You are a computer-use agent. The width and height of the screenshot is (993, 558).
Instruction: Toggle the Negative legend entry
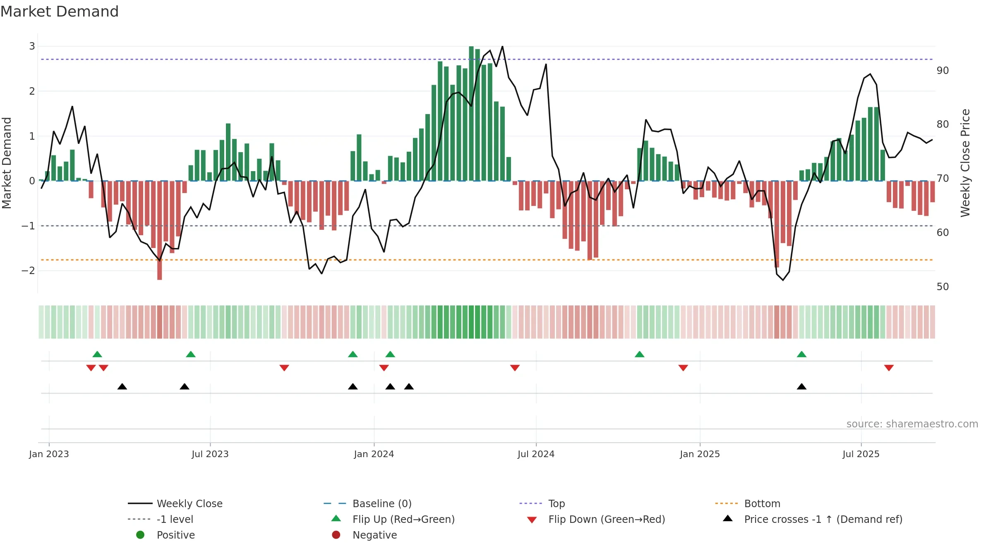365,535
